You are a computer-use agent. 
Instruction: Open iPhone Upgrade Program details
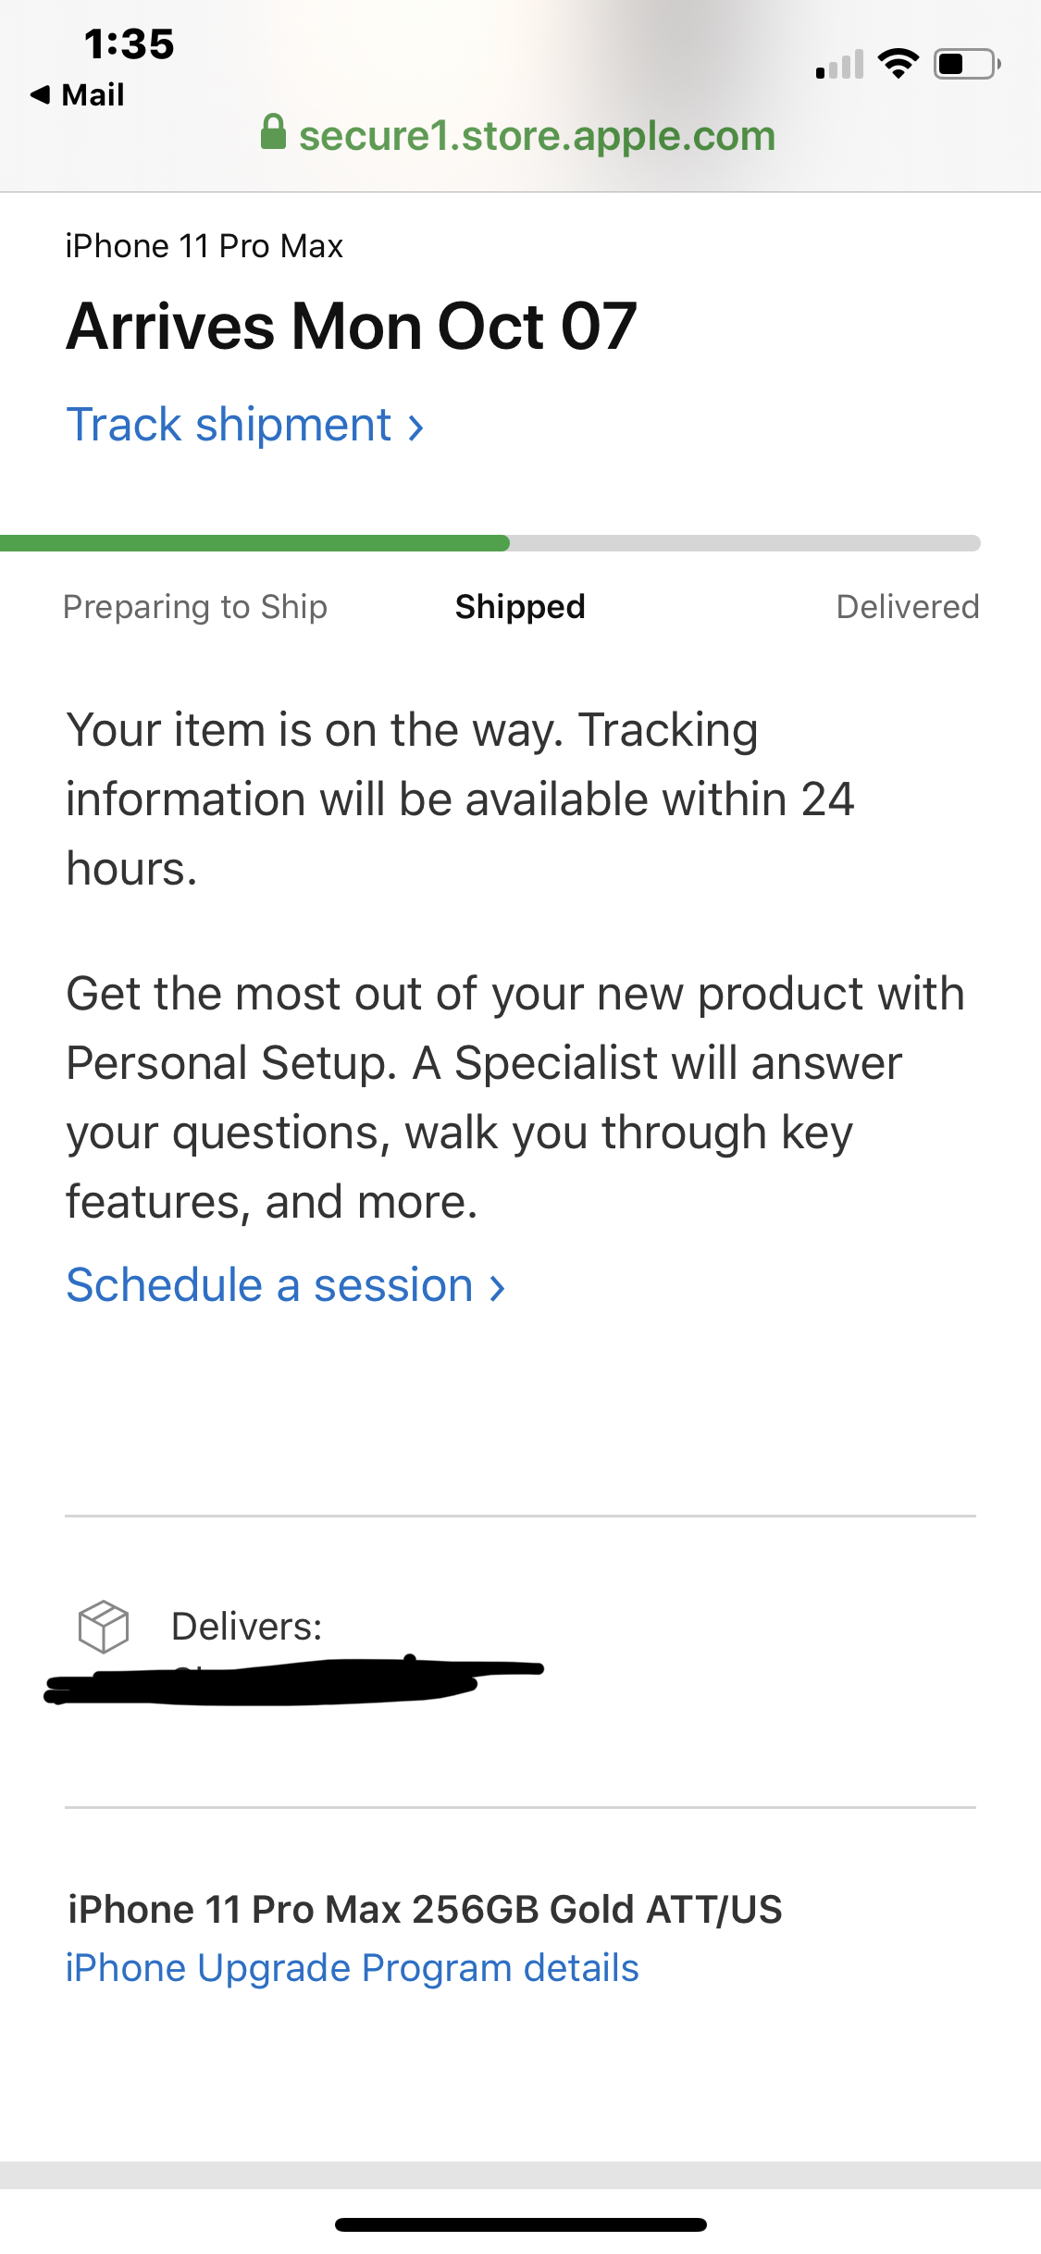(353, 1968)
